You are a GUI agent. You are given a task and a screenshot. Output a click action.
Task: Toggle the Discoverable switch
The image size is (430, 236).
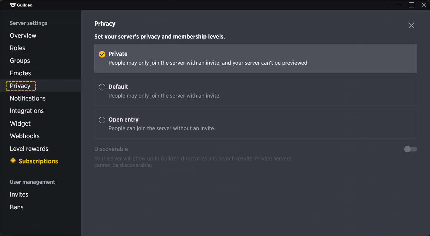[411, 149]
